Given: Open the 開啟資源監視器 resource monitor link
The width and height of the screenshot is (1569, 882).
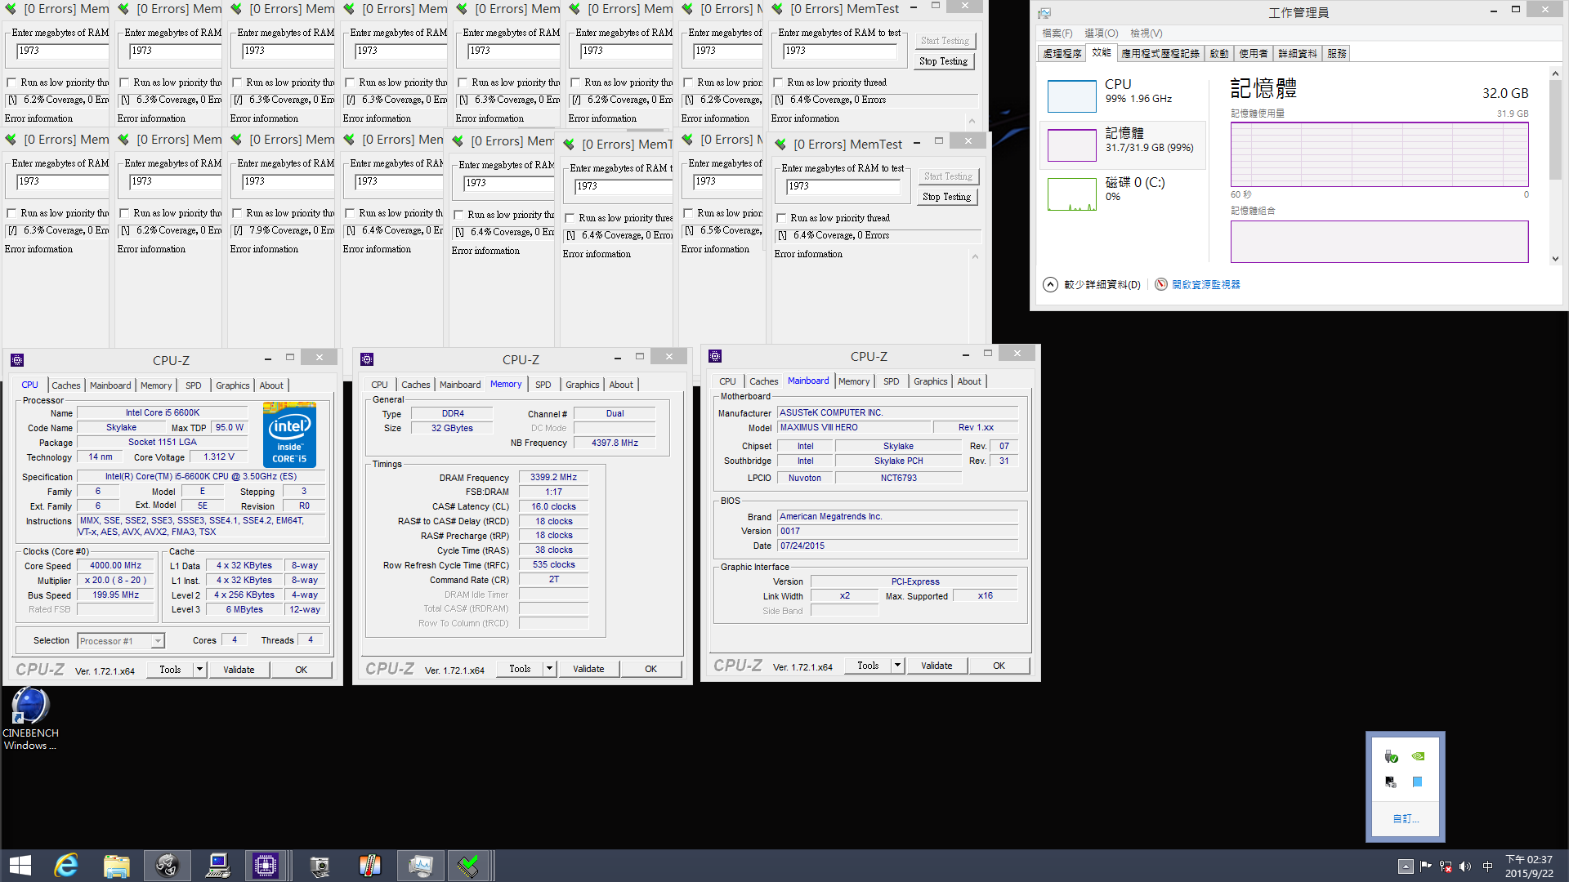Looking at the screenshot, I should (1205, 284).
